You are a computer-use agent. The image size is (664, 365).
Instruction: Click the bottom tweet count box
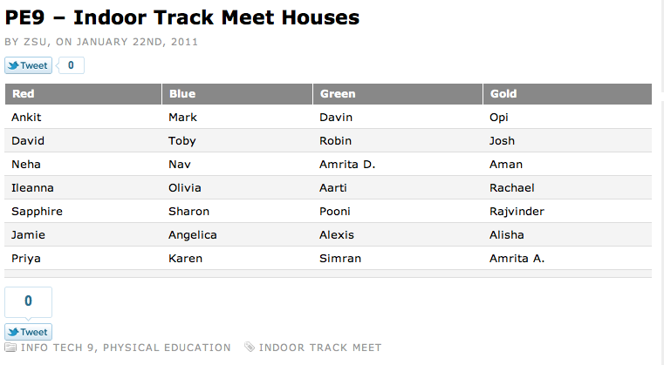[x=28, y=301]
